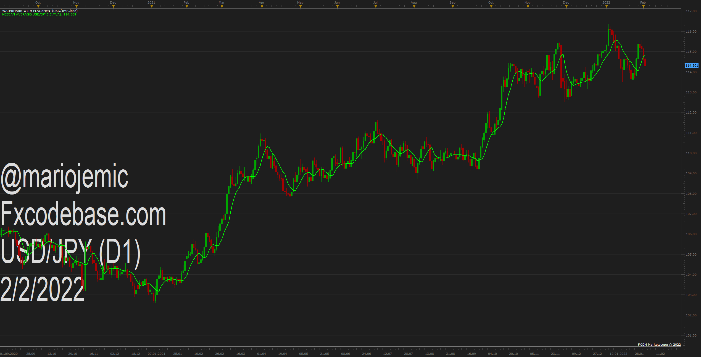Click the 103,00 price axis label

pyautogui.click(x=691, y=295)
